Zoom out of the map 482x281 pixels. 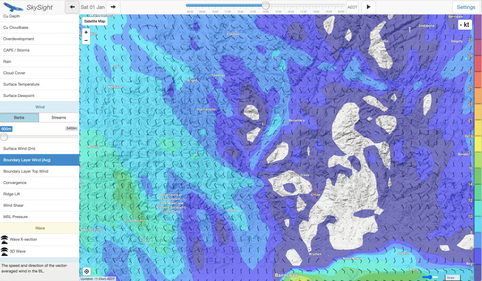pos(86,40)
